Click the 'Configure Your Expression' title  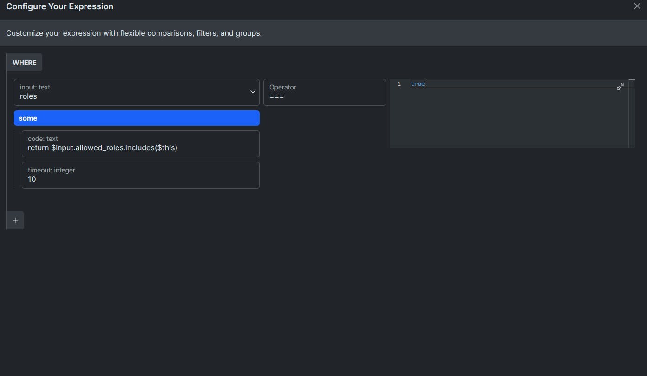point(59,6)
